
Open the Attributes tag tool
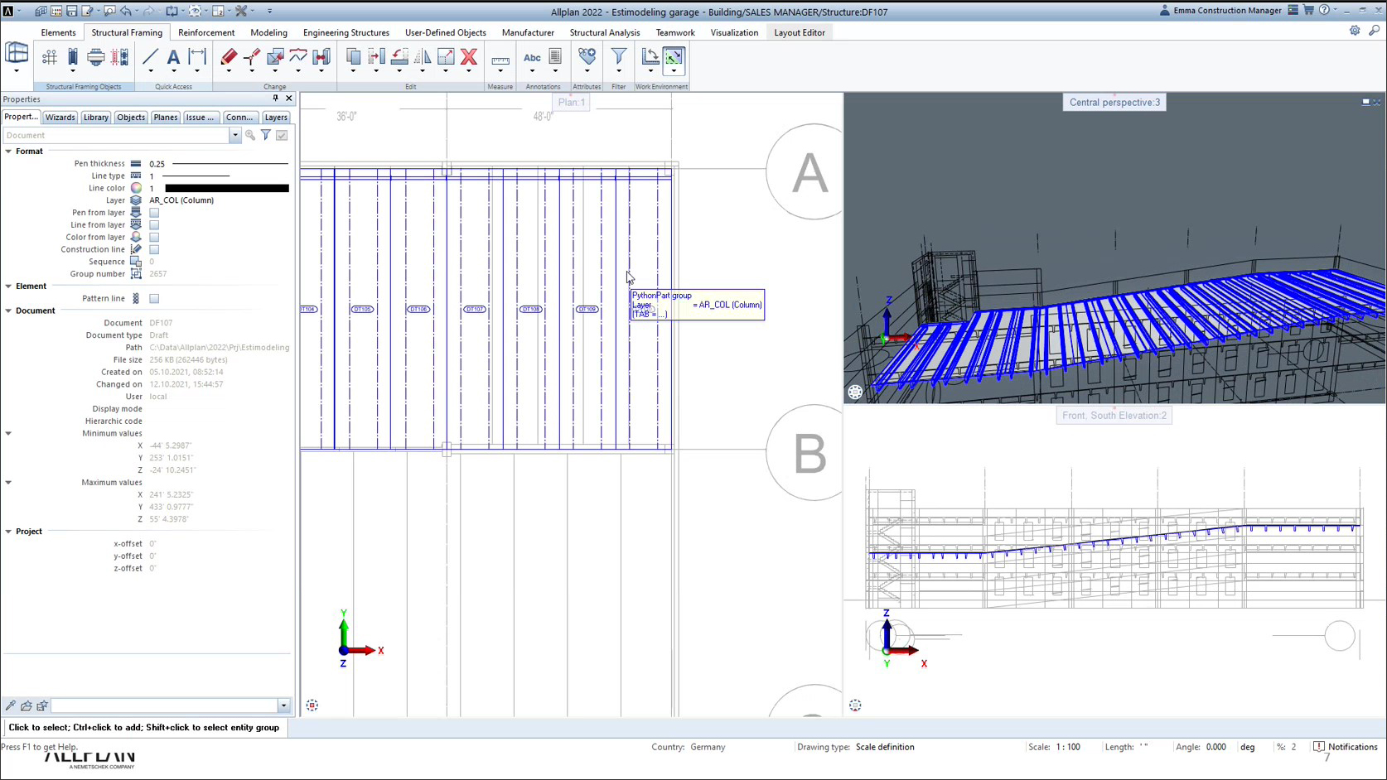point(587,56)
